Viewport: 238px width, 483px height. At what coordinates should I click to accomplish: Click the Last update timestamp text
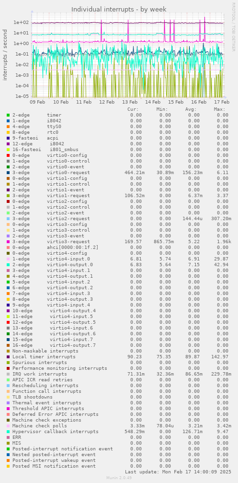point(177,471)
